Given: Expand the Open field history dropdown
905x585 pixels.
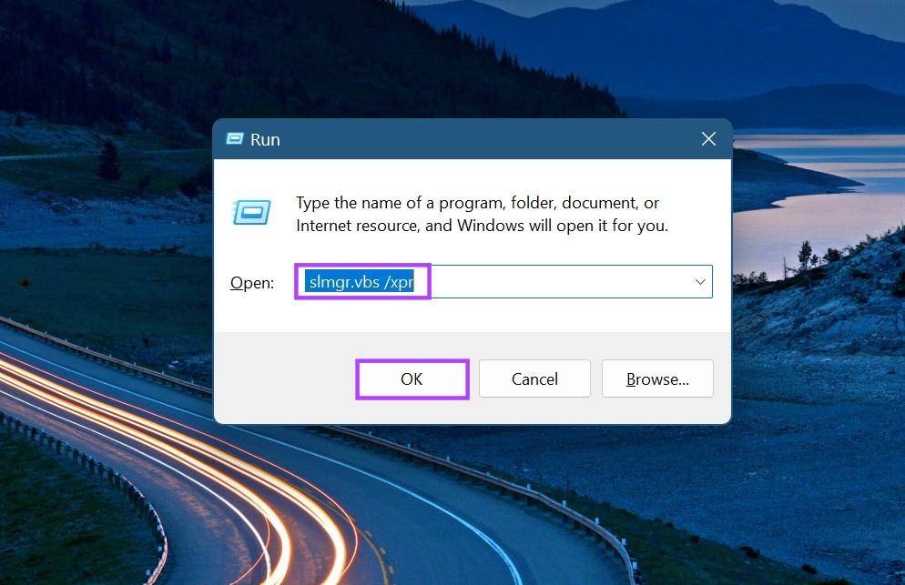Looking at the screenshot, I should (x=700, y=282).
